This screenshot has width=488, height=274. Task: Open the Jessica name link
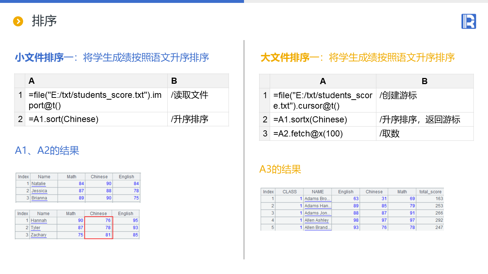39,191
